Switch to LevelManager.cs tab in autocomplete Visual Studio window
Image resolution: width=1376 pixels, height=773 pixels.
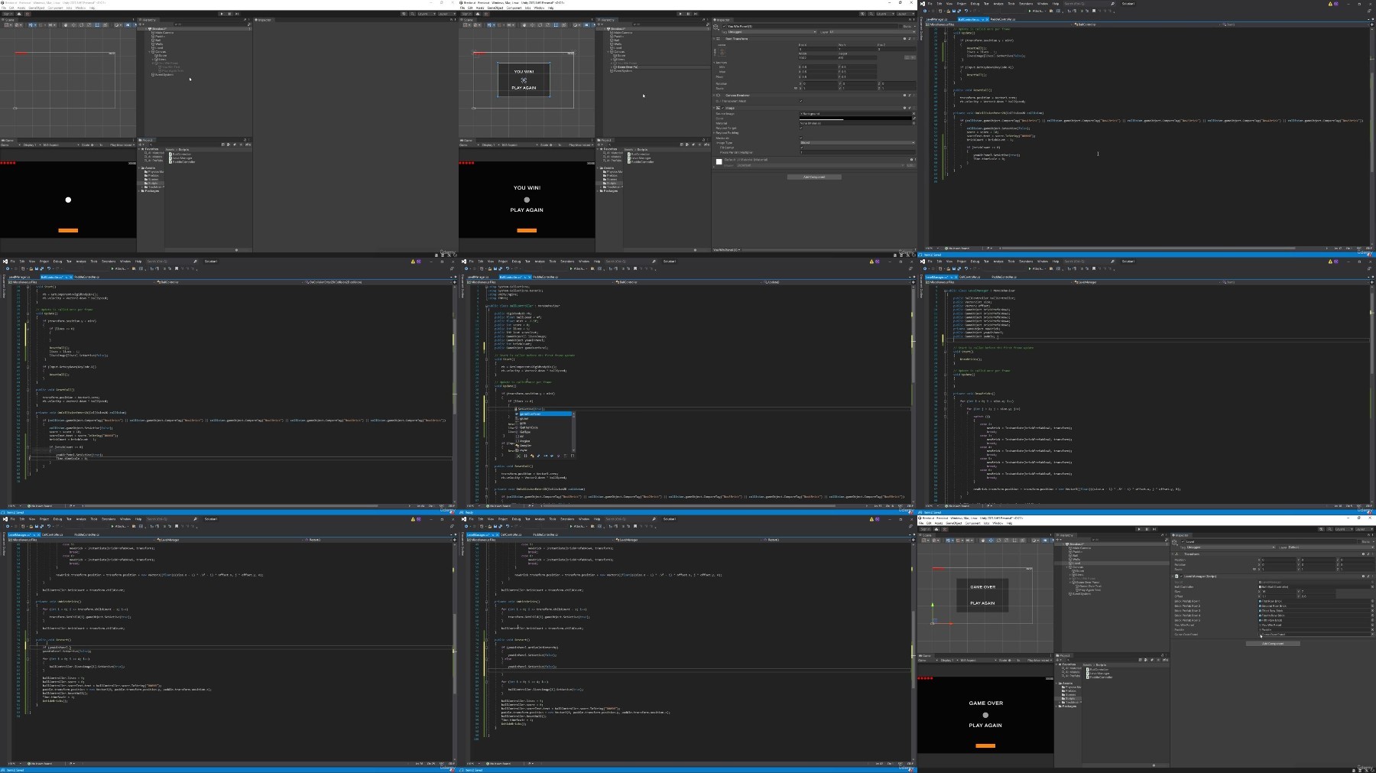(478, 277)
